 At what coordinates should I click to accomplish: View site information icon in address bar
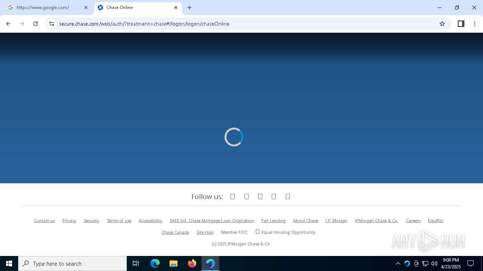click(x=52, y=24)
